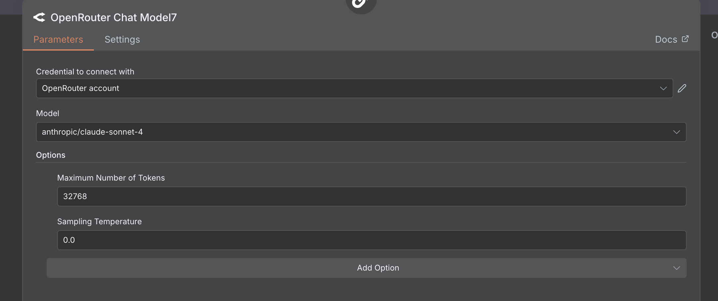Click the external link icon beside Docs
Screen dimensions: 718x301
[x=685, y=39]
